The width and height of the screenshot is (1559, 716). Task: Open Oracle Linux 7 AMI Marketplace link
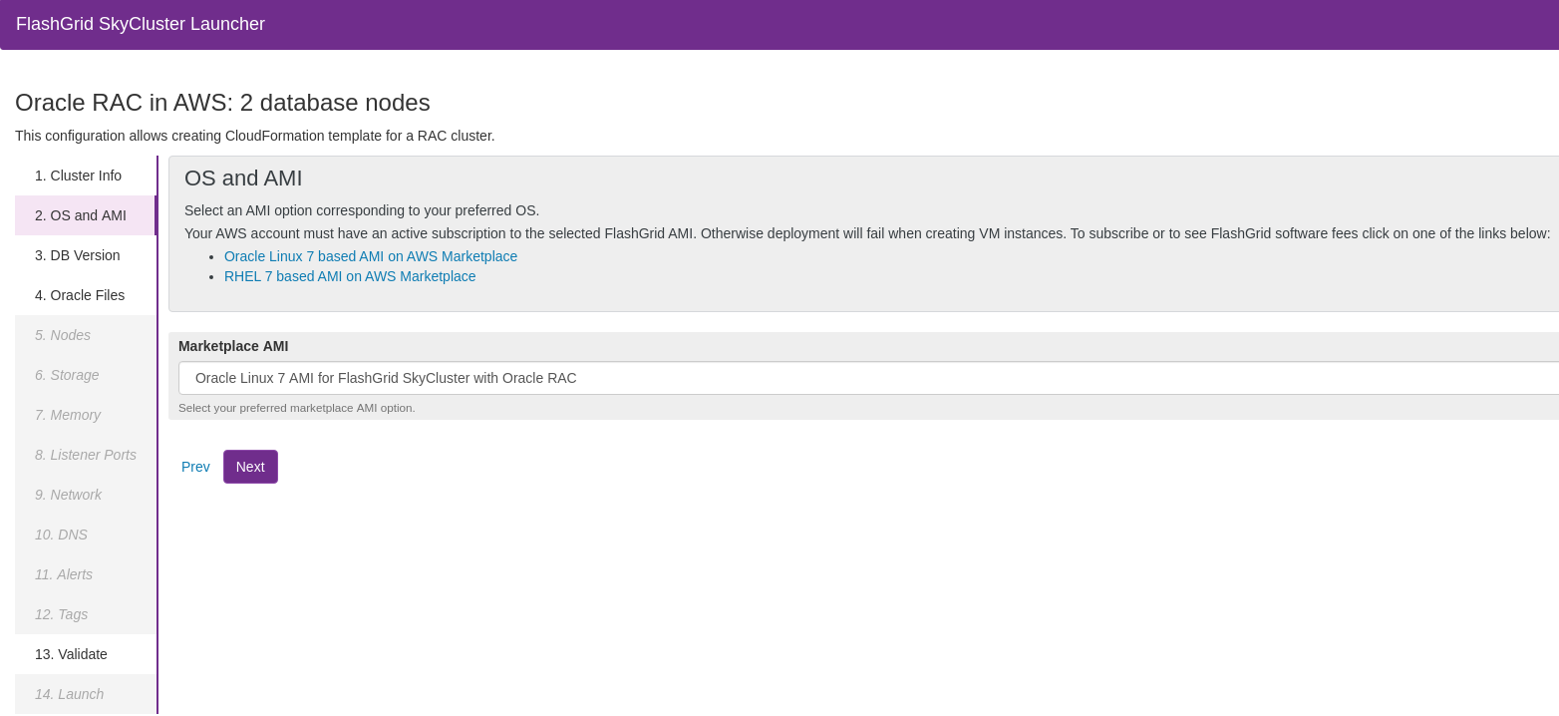pos(371,256)
